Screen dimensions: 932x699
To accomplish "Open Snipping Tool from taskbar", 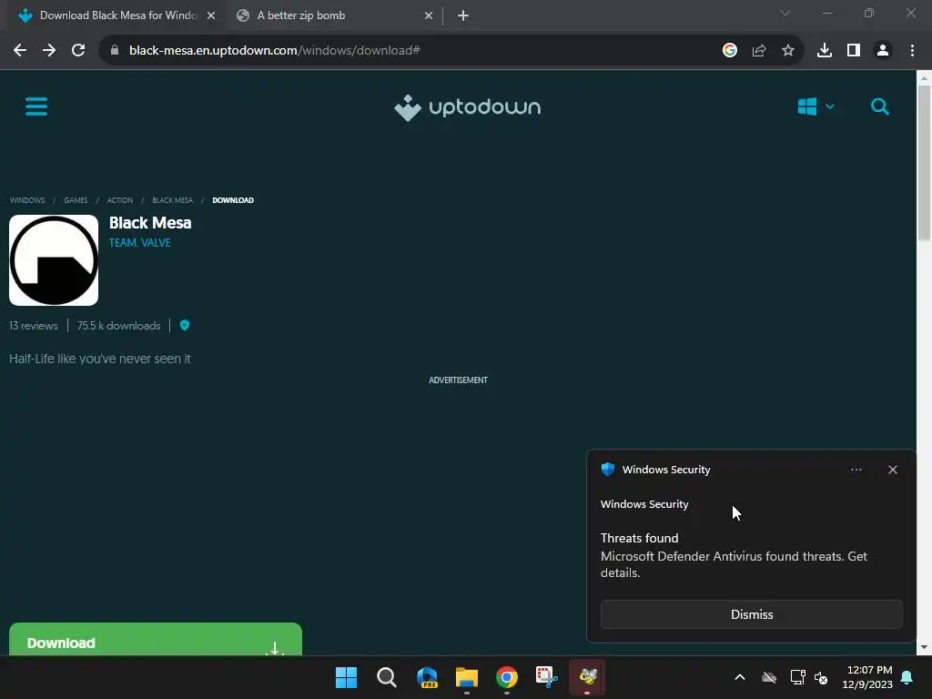I will (x=547, y=677).
